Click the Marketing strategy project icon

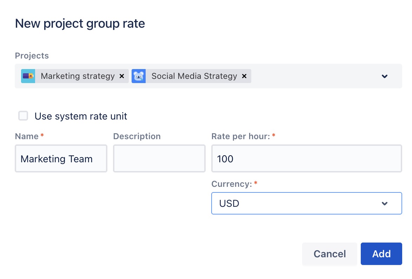click(x=28, y=76)
